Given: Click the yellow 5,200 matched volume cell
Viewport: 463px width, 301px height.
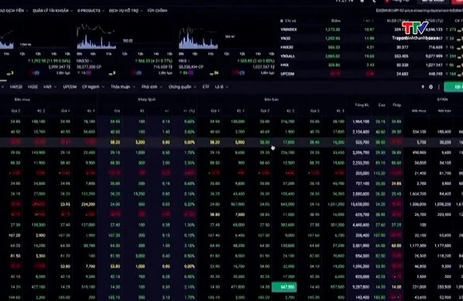Looking at the screenshot, I should (x=140, y=143).
